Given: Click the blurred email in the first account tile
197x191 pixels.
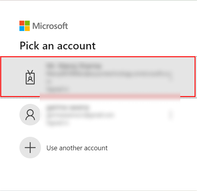Looking at the screenshot, I should (x=109, y=74).
